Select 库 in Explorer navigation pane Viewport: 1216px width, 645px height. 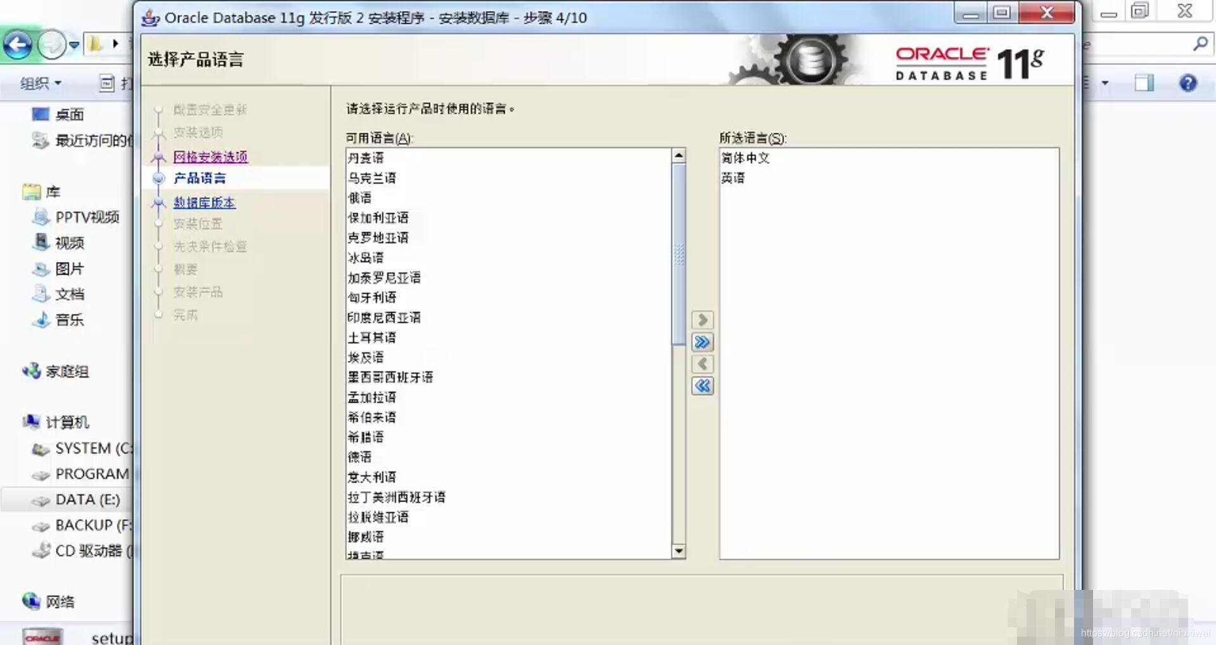pyautogui.click(x=42, y=192)
